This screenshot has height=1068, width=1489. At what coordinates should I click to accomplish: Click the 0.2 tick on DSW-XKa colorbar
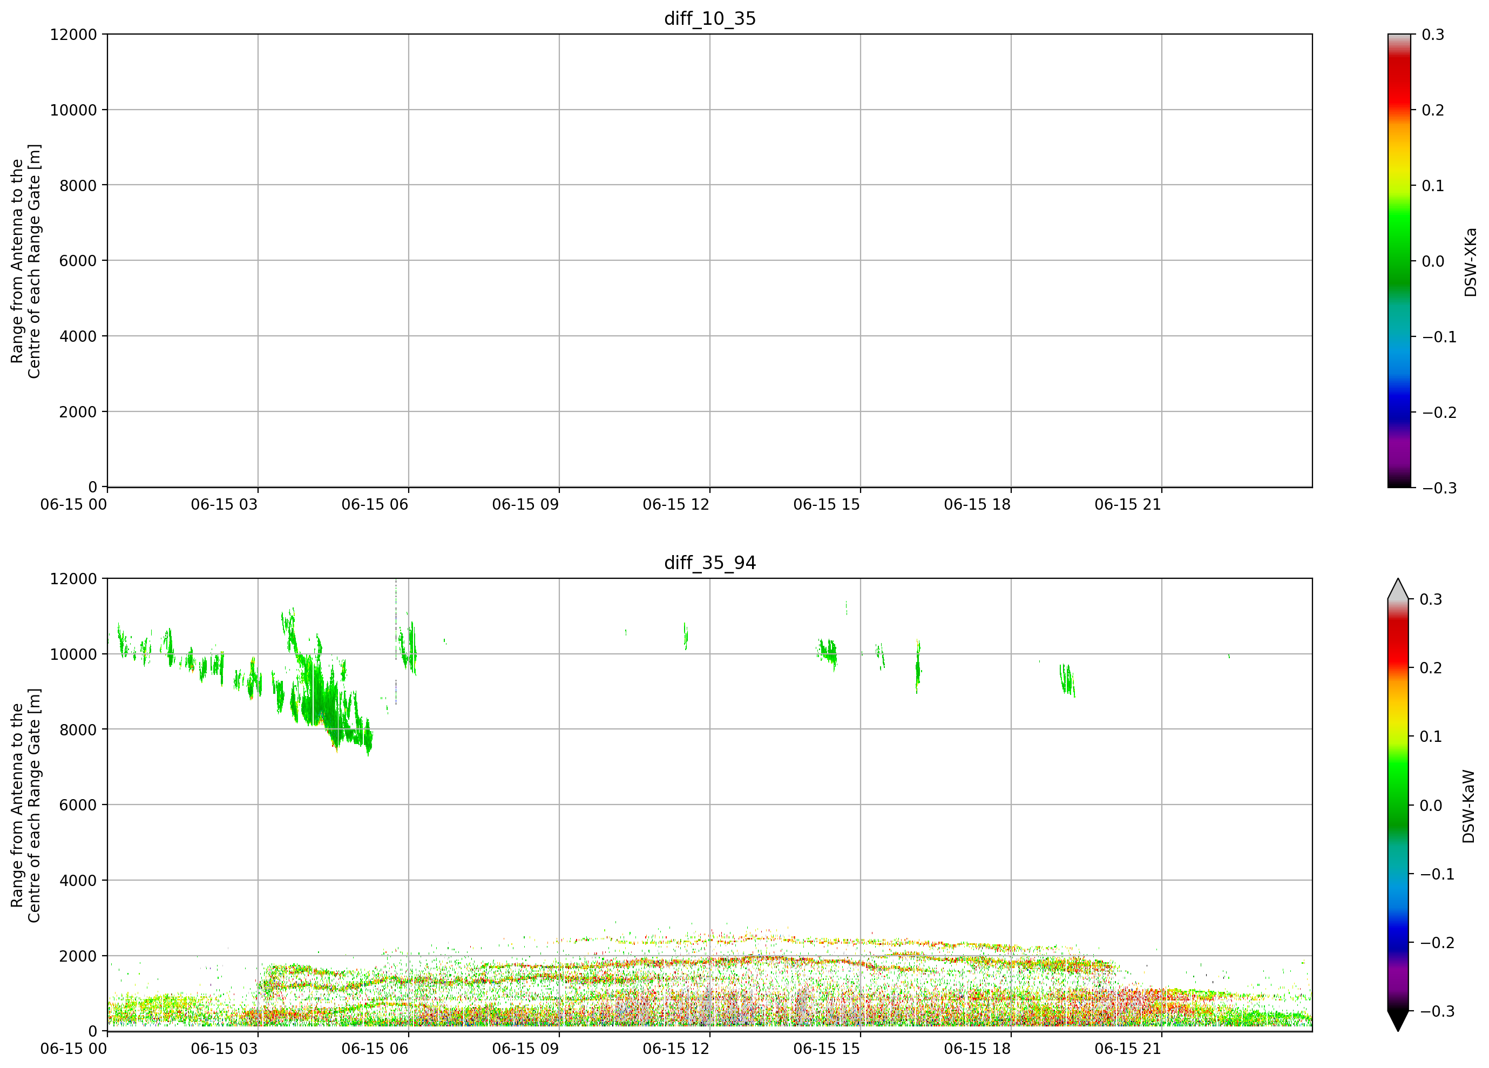click(1433, 110)
